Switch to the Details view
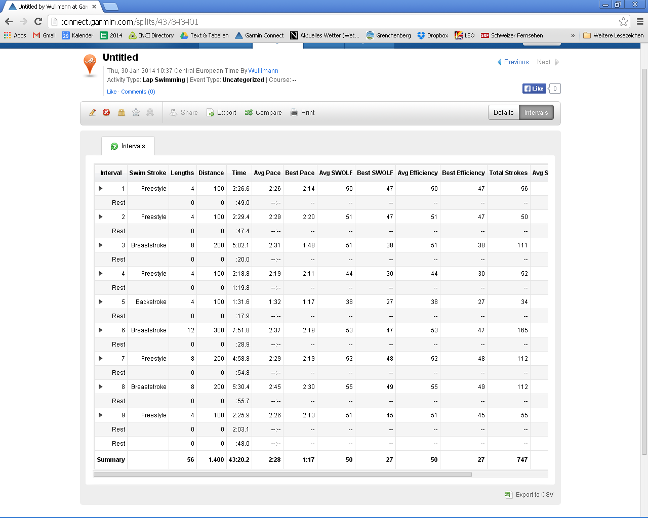 click(503, 112)
